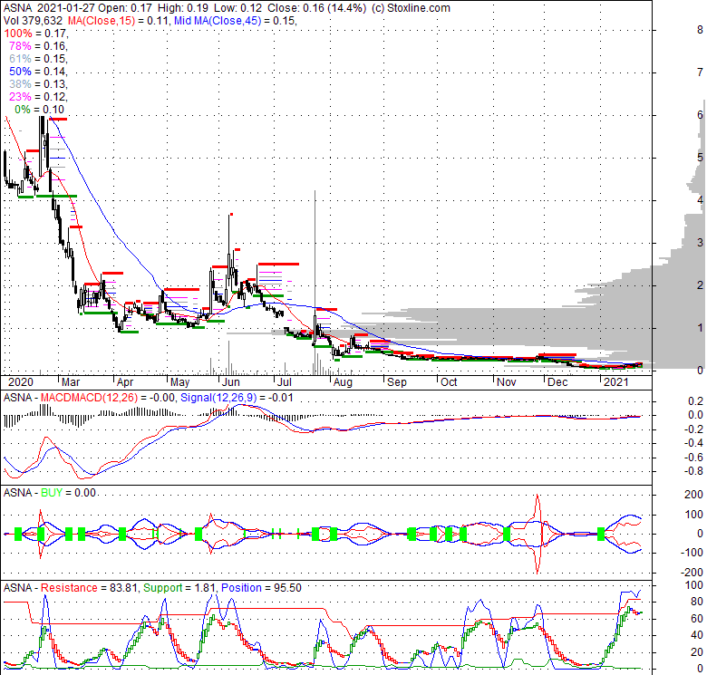Click the MA(Close,15) = 0.11 legend

click(x=118, y=20)
